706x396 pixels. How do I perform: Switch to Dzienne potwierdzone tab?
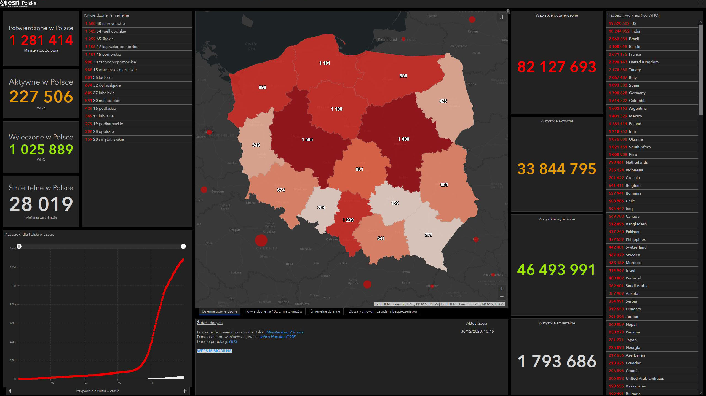coord(220,311)
